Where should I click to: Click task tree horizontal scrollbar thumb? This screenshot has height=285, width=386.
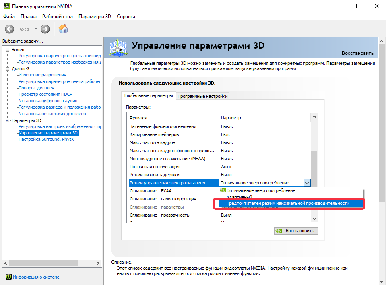pos(44,264)
